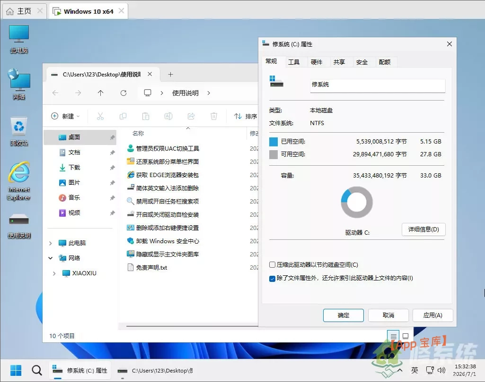
Task: Go up one folder level in Explorer
Action: click(100, 93)
